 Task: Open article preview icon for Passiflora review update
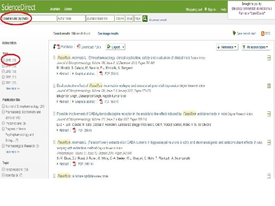click(x=269, y=176)
